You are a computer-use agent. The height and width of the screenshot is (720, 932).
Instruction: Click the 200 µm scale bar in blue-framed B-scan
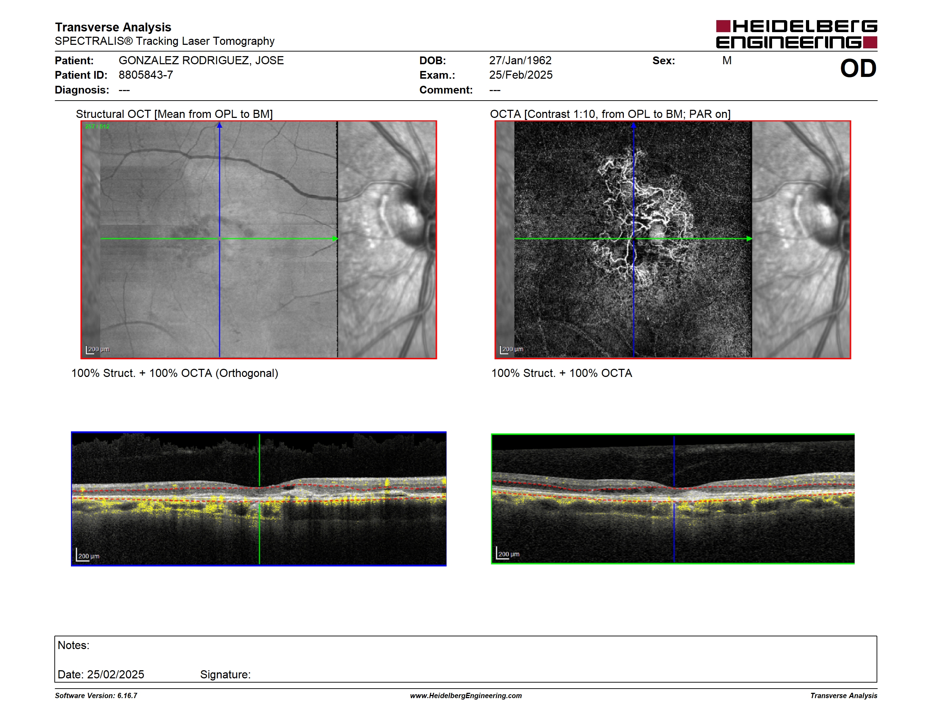(88, 555)
